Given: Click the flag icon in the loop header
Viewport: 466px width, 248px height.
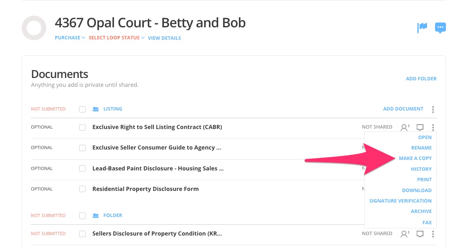Looking at the screenshot, I should pos(422,27).
